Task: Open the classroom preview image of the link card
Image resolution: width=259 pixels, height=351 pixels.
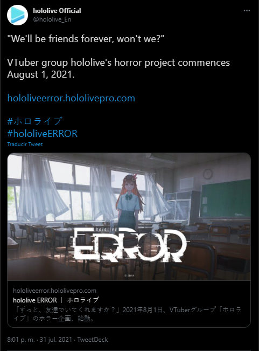Action: pos(129,216)
